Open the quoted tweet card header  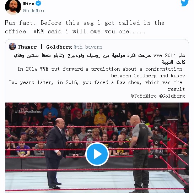pyautogui.click(x=56, y=47)
